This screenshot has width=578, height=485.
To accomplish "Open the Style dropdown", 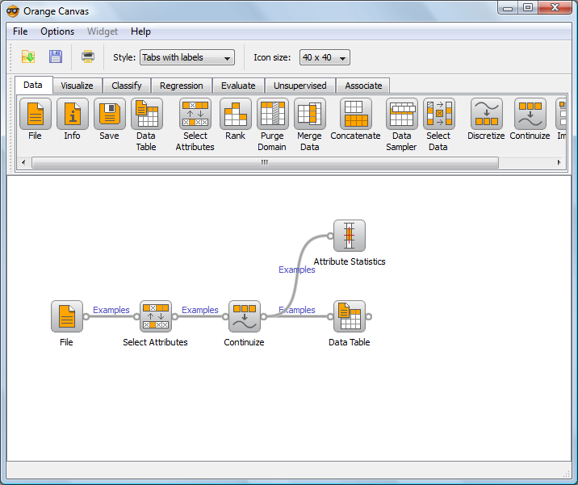I will [187, 57].
